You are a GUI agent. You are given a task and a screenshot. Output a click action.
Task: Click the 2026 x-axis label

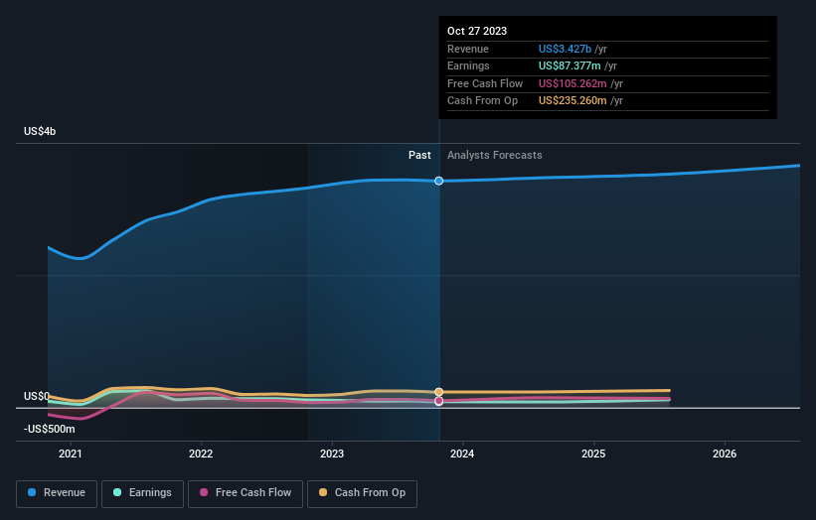[x=725, y=455]
